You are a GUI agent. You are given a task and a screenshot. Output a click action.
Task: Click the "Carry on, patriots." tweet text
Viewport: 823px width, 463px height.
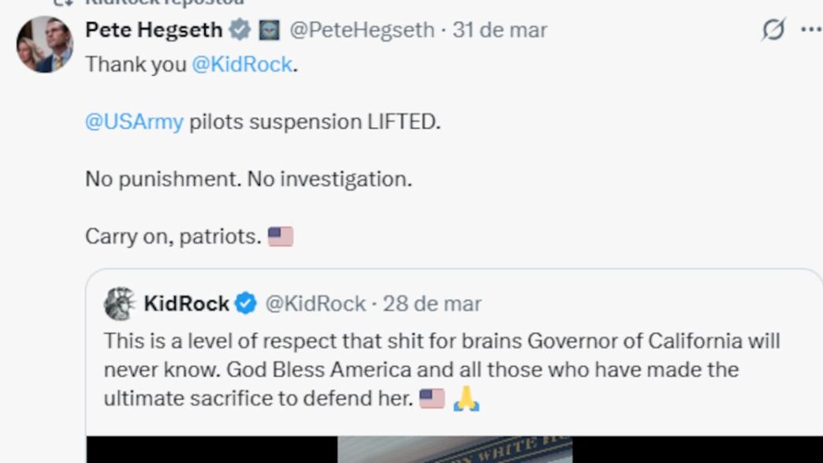tap(173, 237)
